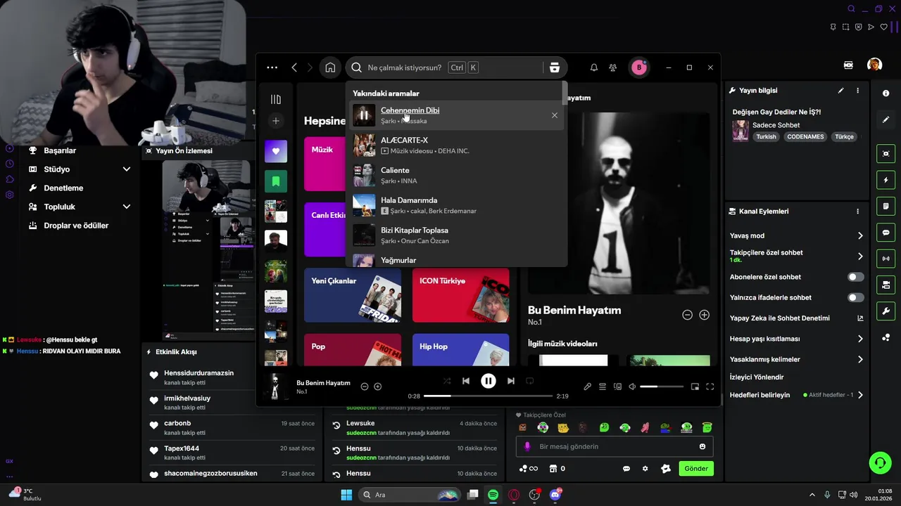The image size is (901, 506).
Task: Pause Cehennemin Dibi from its thumbnail
Action: 364,115
